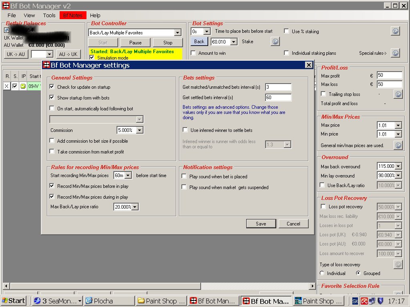This screenshot has width=410, height=307.
Task: Click the Get settled bets interval field
Action: 278,98
